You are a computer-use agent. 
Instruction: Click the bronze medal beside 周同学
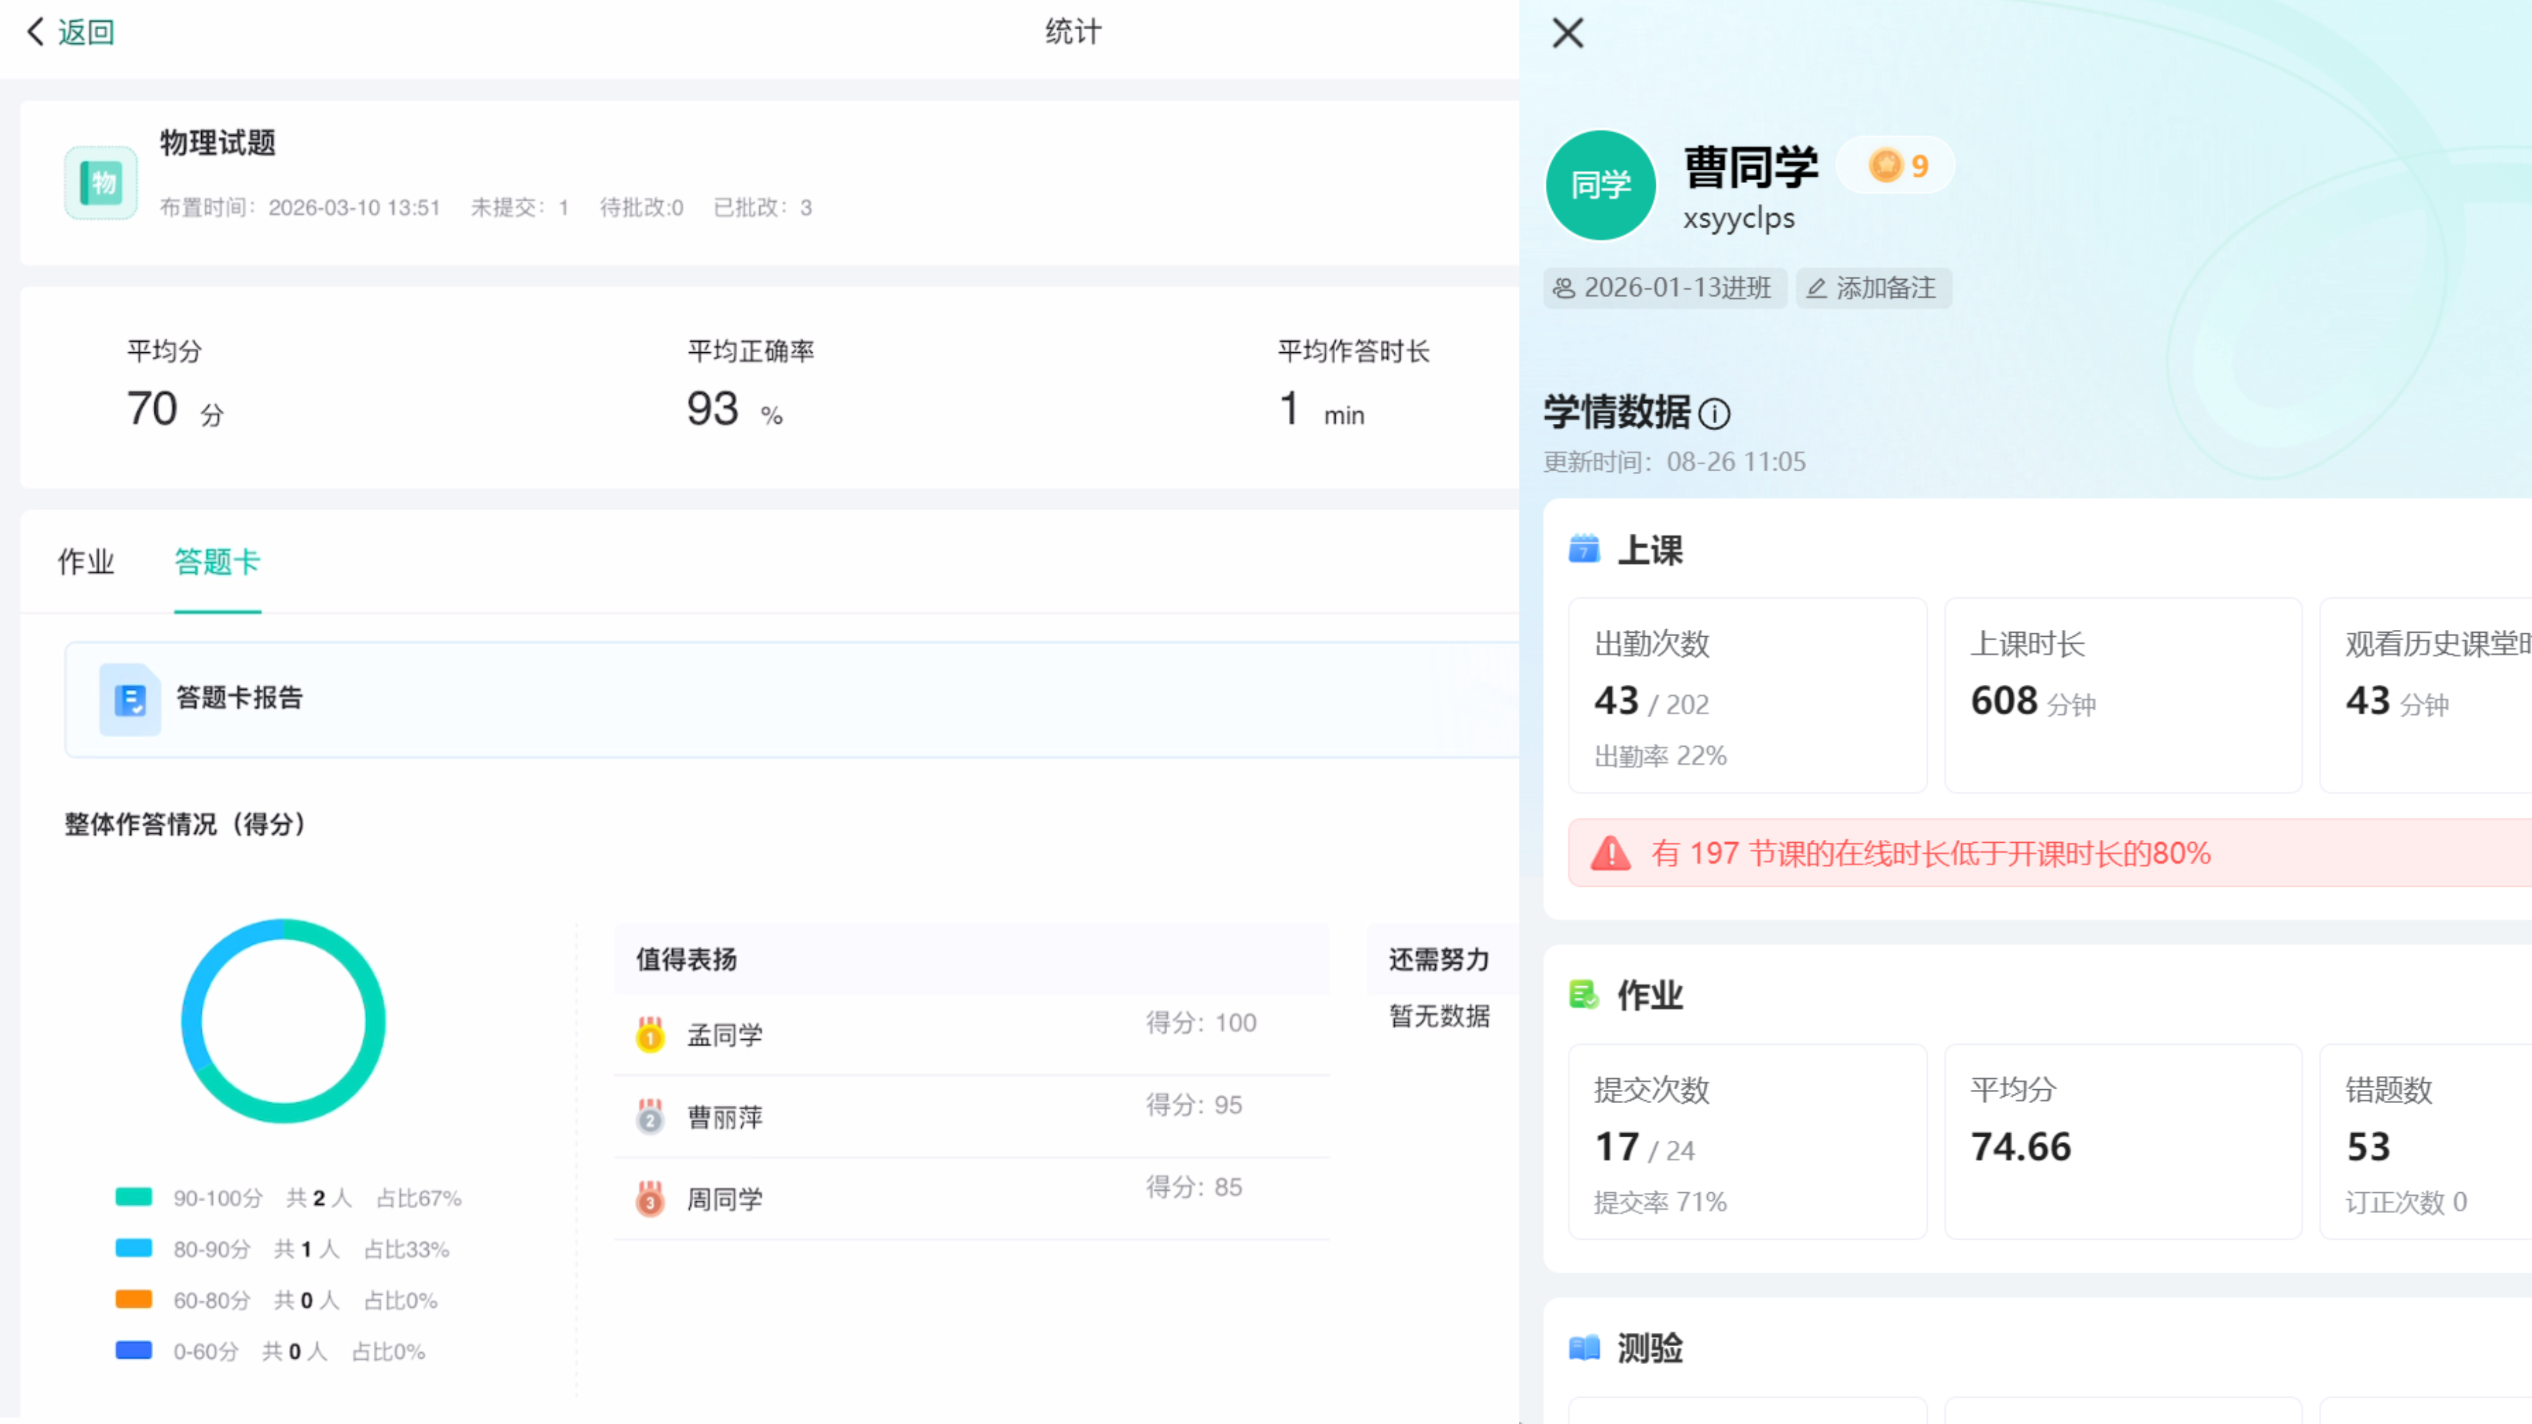click(x=650, y=1198)
